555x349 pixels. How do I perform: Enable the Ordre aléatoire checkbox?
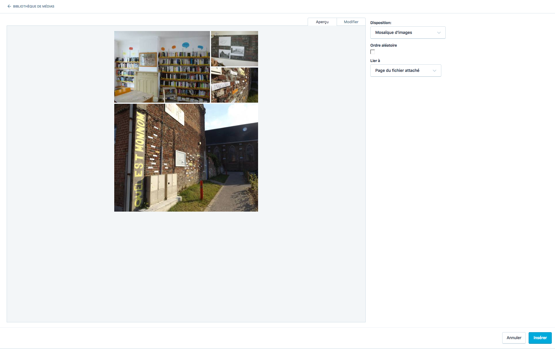pos(373,52)
